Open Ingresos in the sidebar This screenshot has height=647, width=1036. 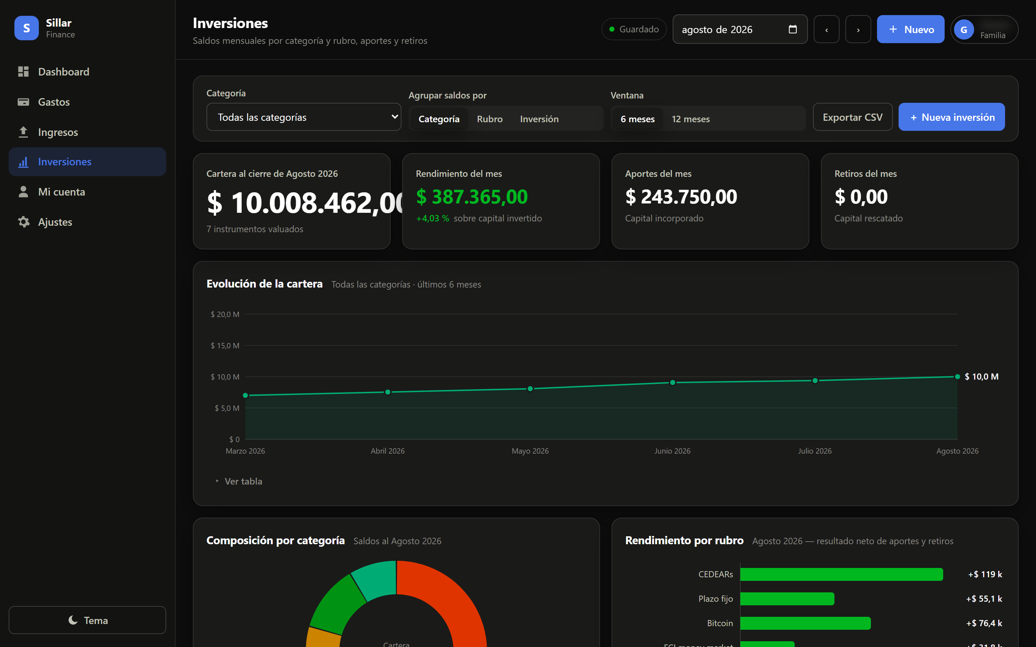pyautogui.click(x=87, y=132)
